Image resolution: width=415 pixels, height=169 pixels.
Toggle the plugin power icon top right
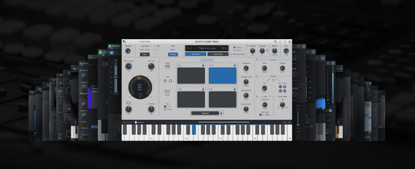pyautogui.click(x=290, y=42)
